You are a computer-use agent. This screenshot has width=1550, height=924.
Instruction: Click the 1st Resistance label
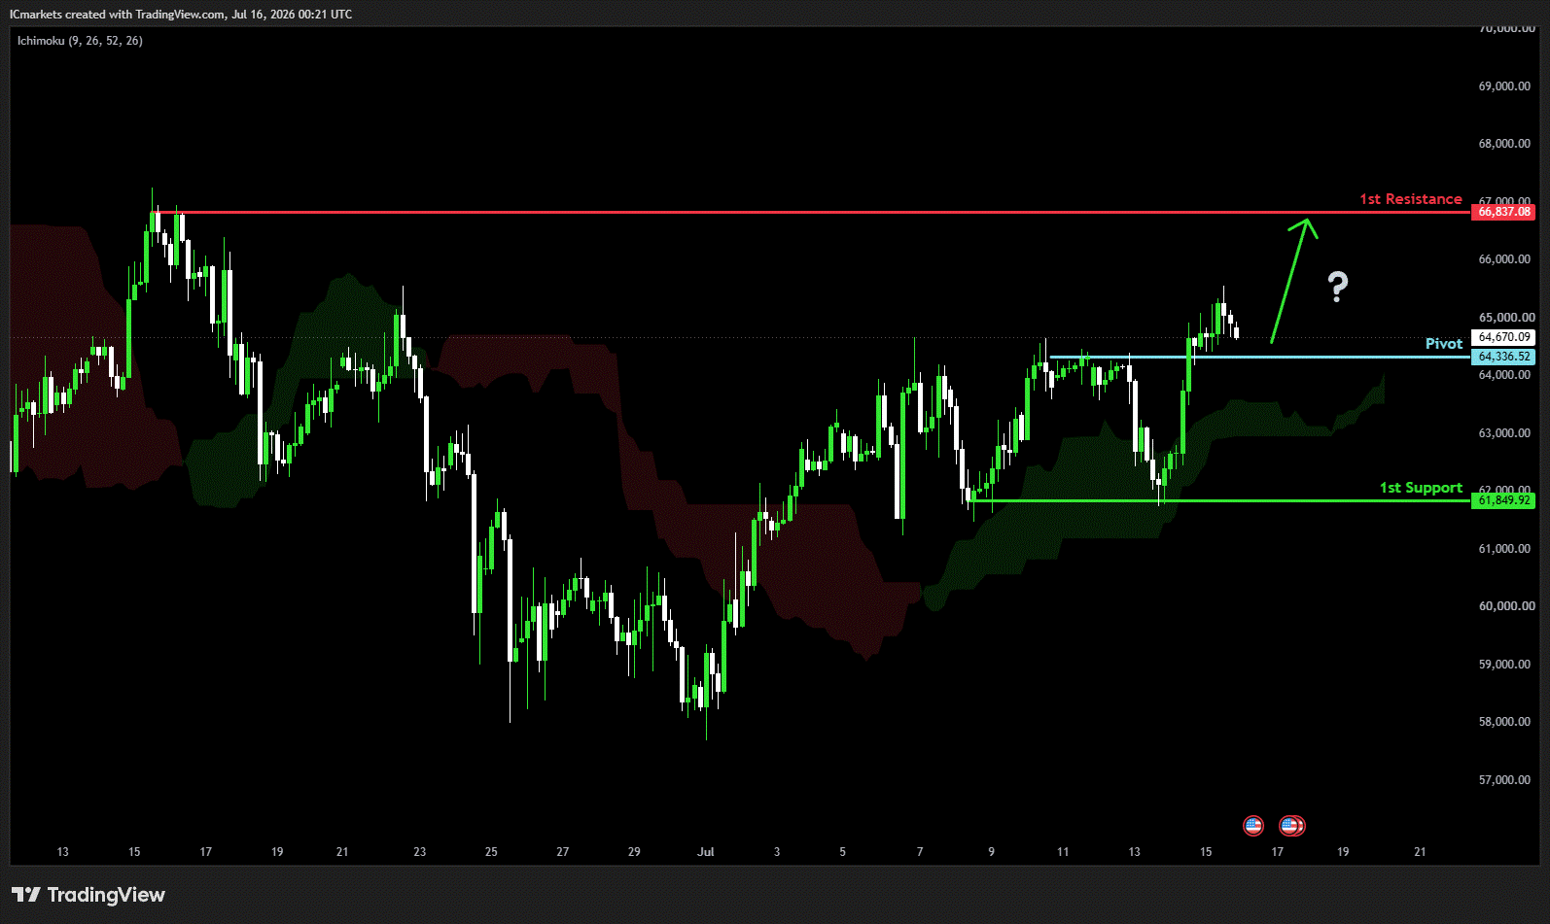(1411, 198)
